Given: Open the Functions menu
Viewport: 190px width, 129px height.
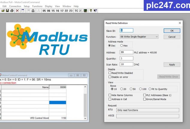Looking at the screenshot, I should click(37, 6).
